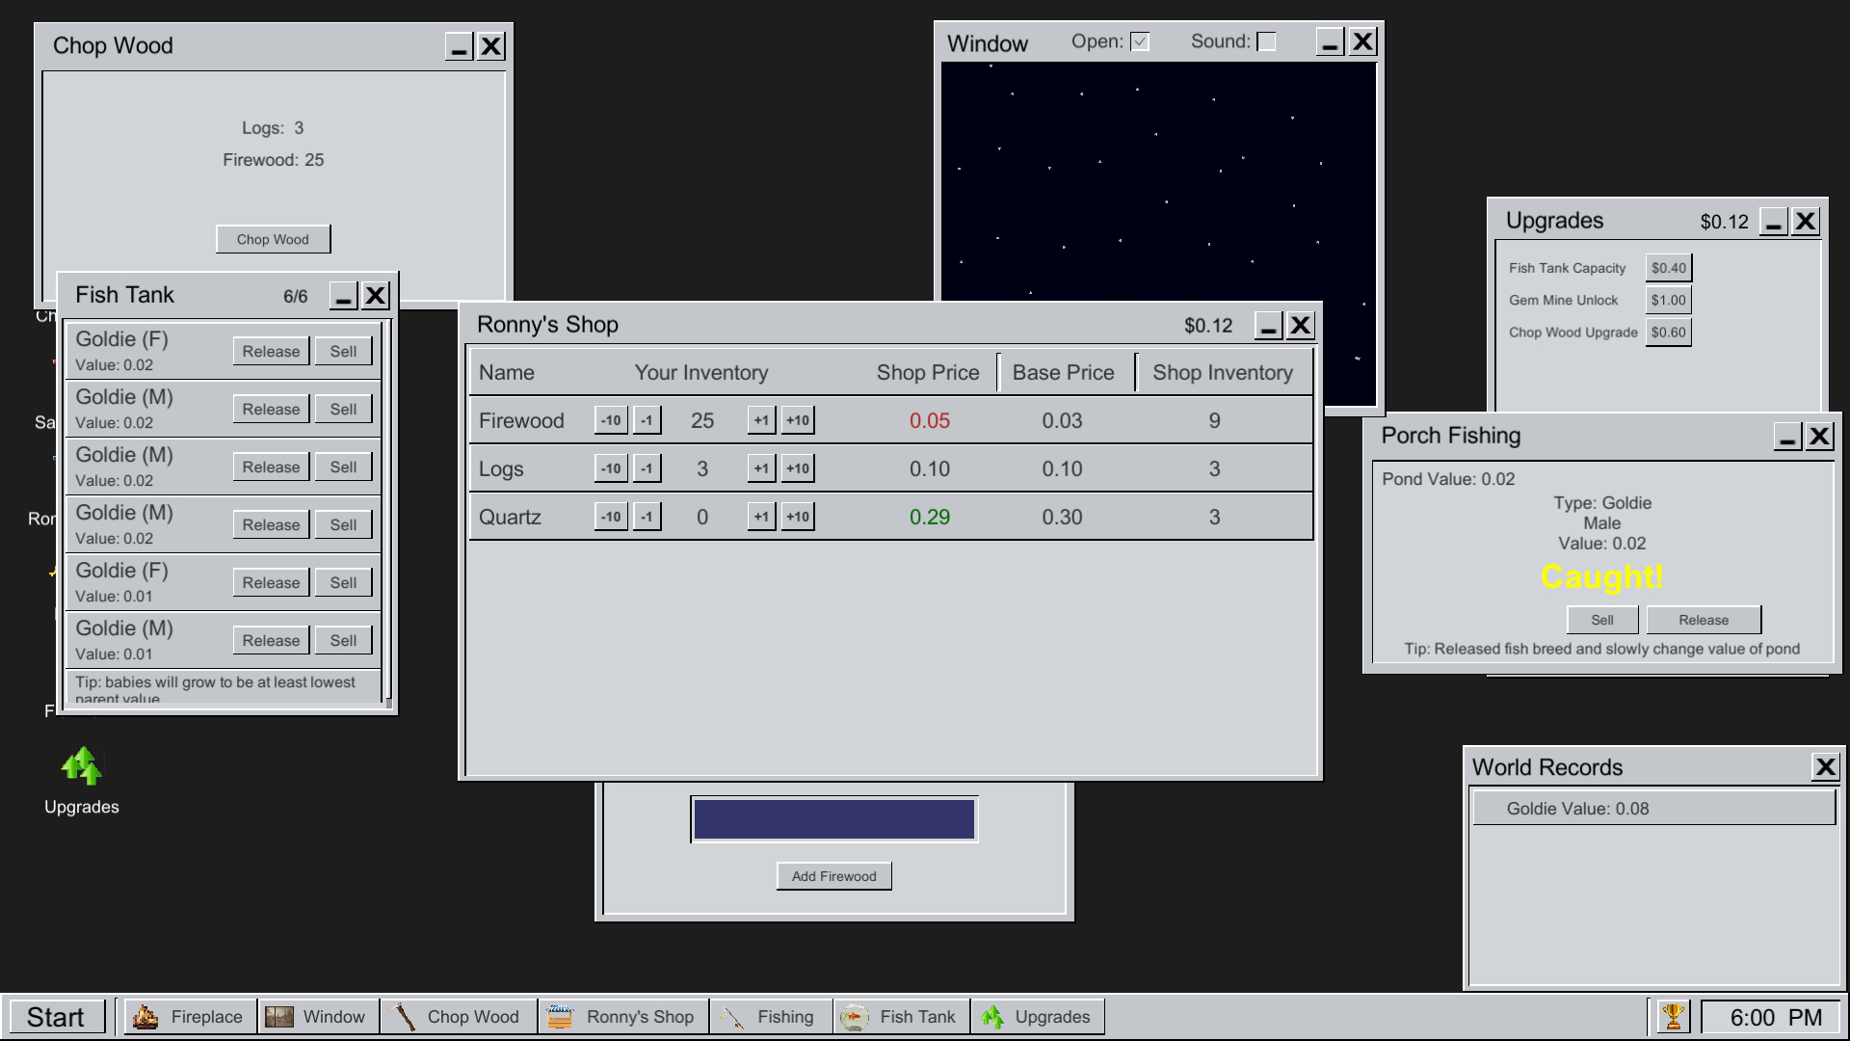Sell the caught Goldie in Porch Fishing
The image size is (1850, 1041).
coord(1601,620)
